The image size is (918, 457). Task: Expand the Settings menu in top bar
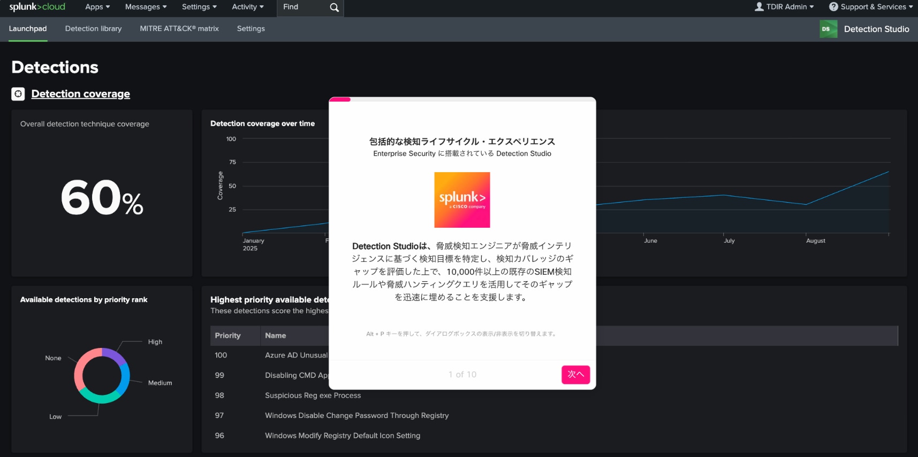[199, 7]
